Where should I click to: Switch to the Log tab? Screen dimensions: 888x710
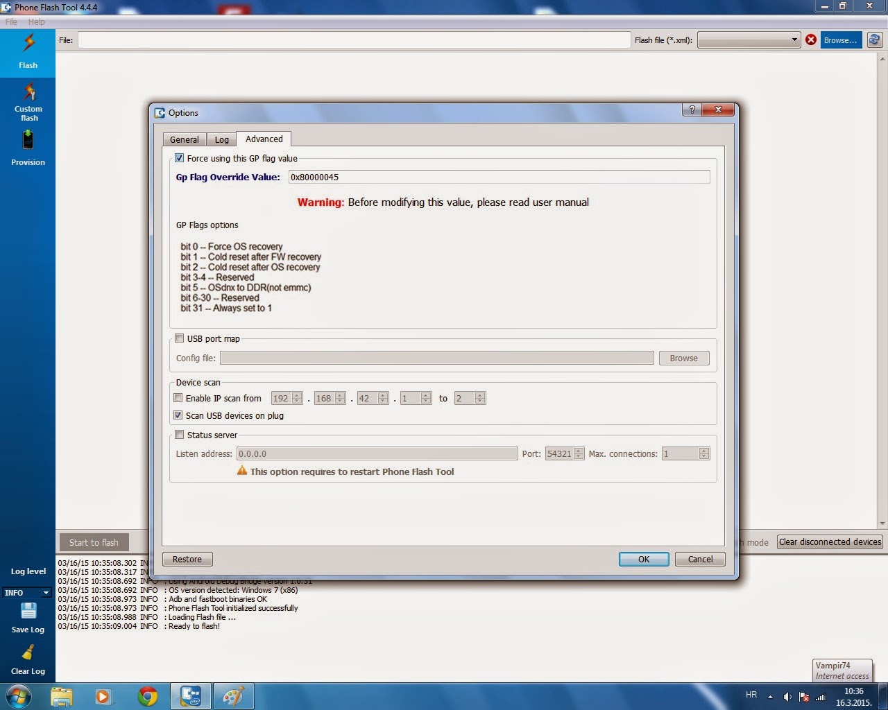tap(221, 139)
